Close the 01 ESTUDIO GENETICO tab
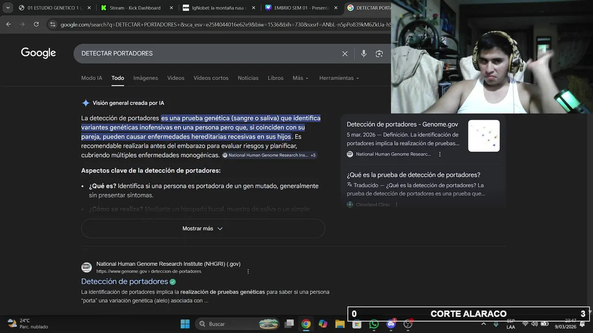 pyautogui.click(x=89, y=8)
